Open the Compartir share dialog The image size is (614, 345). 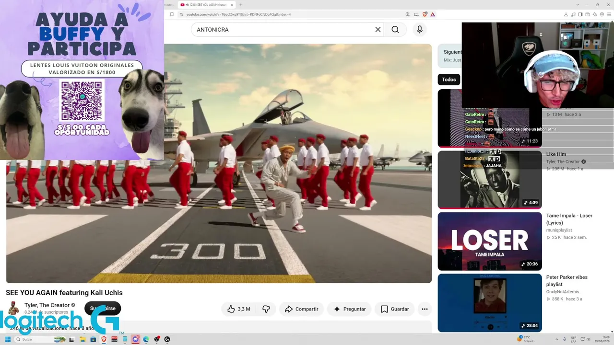302,309
